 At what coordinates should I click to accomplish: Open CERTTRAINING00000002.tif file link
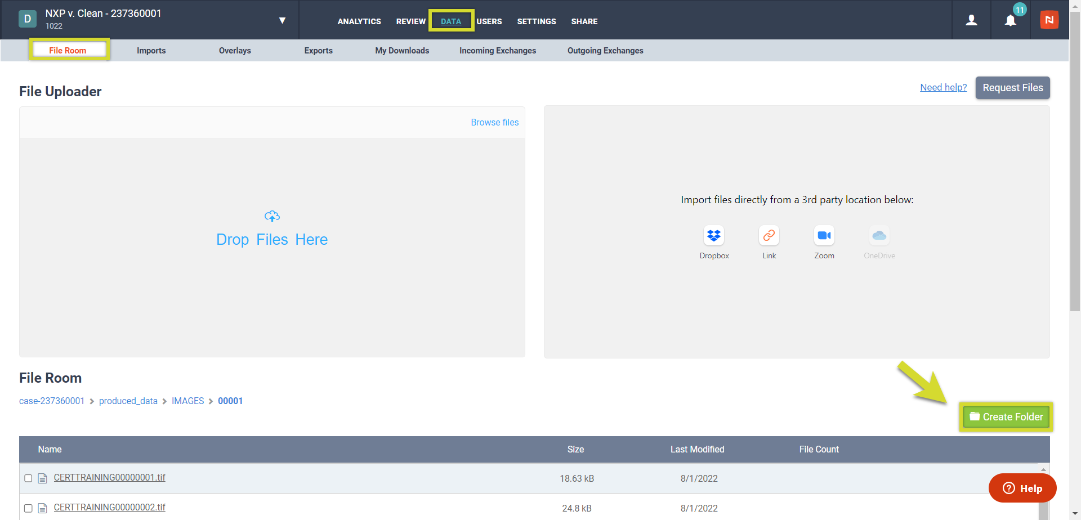pyautogui.click(x=110, y=507)
